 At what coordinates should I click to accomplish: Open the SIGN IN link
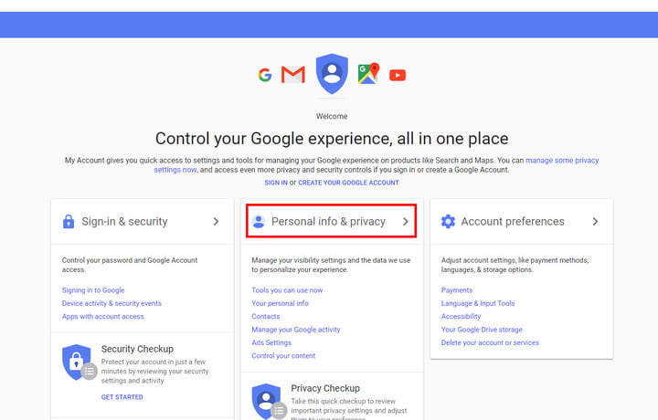point(276,183)
